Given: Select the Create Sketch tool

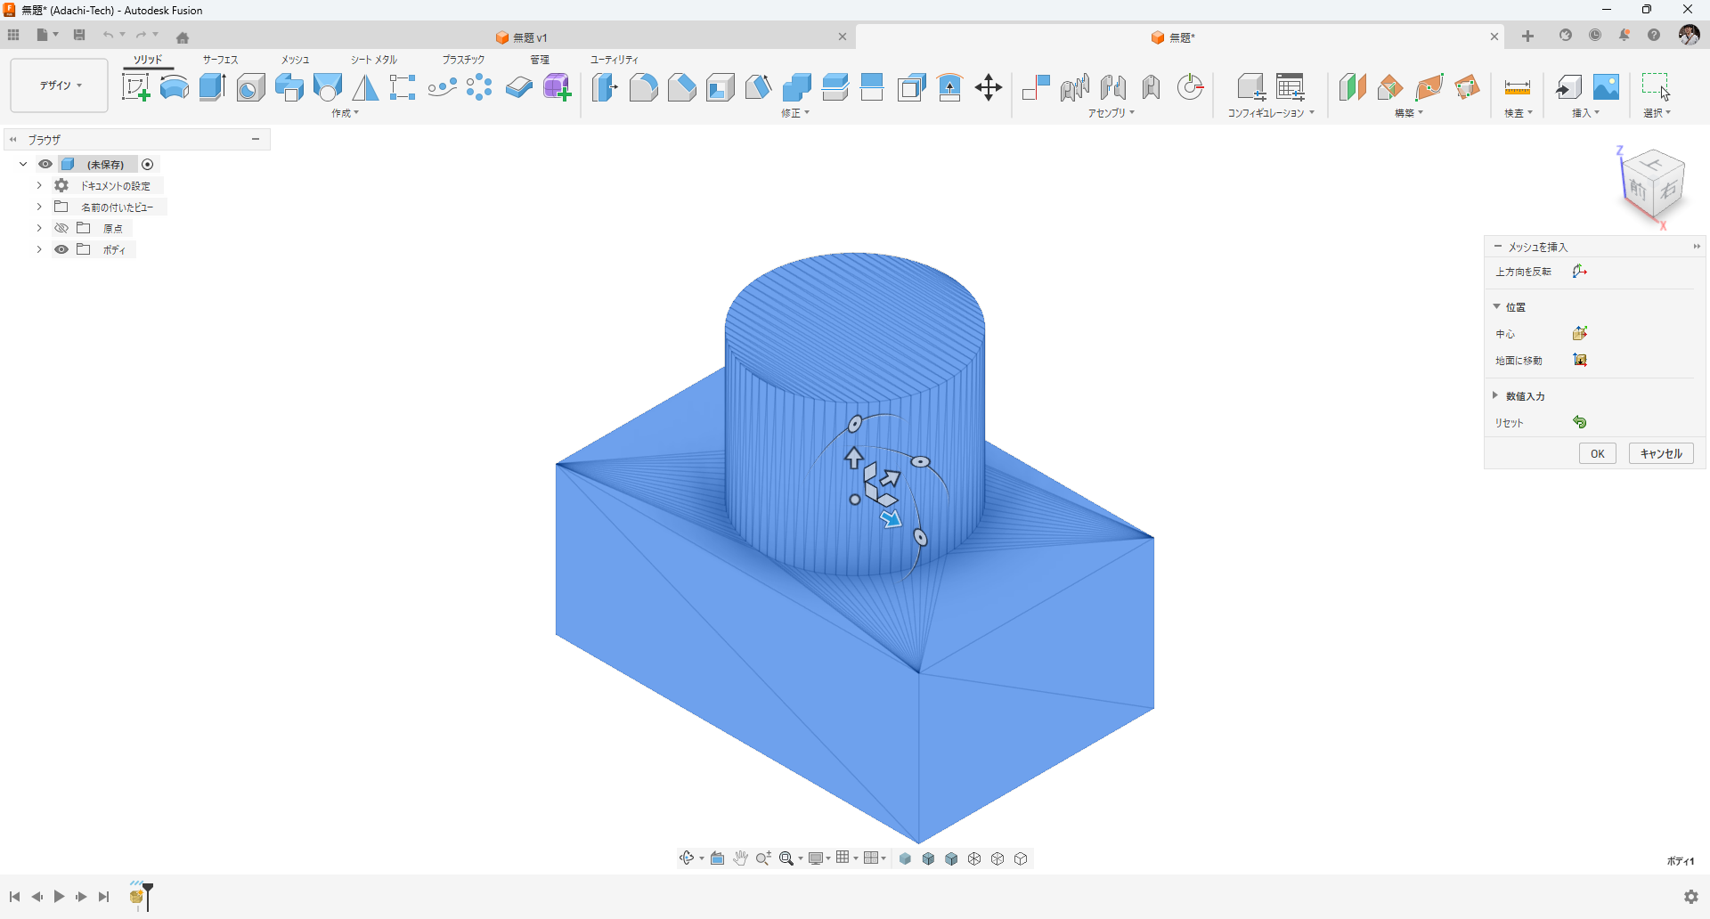Looking at the screenshot, I should (135, 87).
